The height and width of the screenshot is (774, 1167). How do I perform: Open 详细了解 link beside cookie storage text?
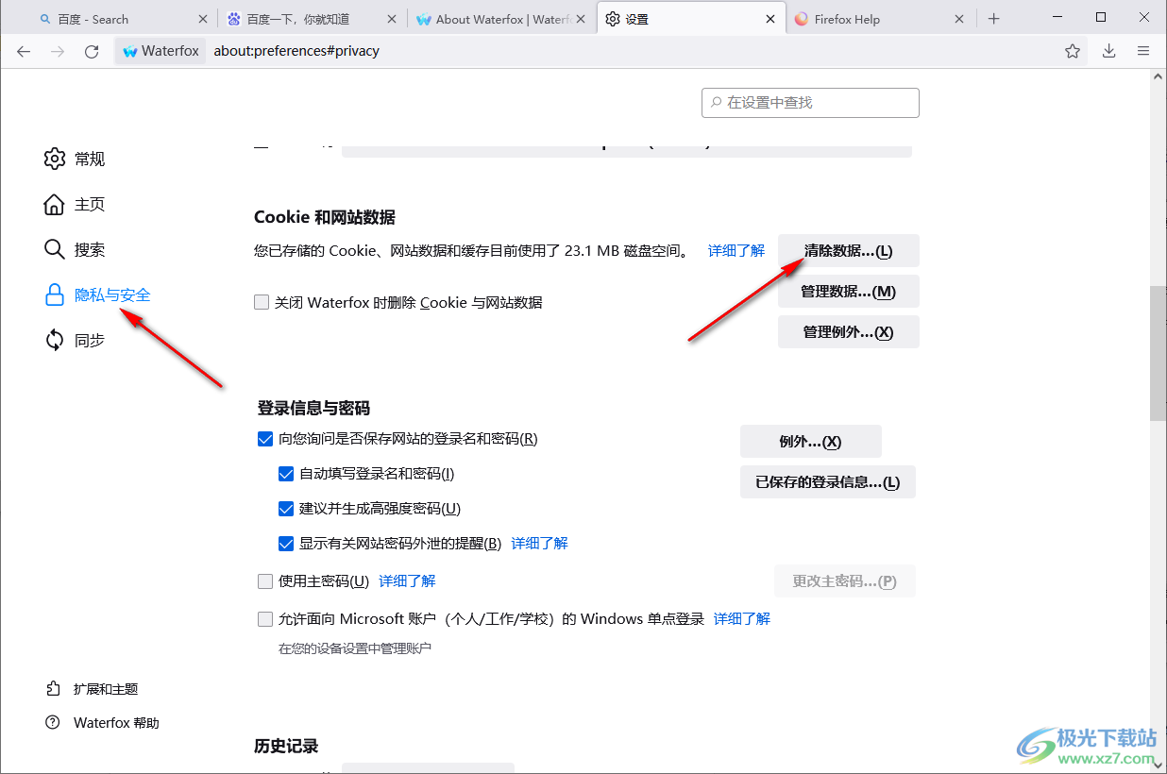(736, 251)
